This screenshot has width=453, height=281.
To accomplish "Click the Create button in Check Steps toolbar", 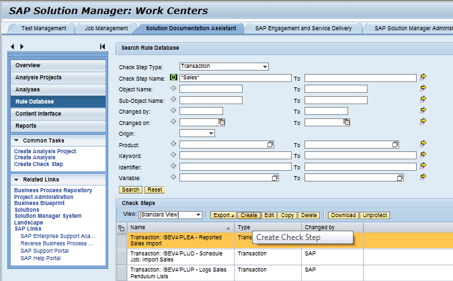I will click(249, 215).
